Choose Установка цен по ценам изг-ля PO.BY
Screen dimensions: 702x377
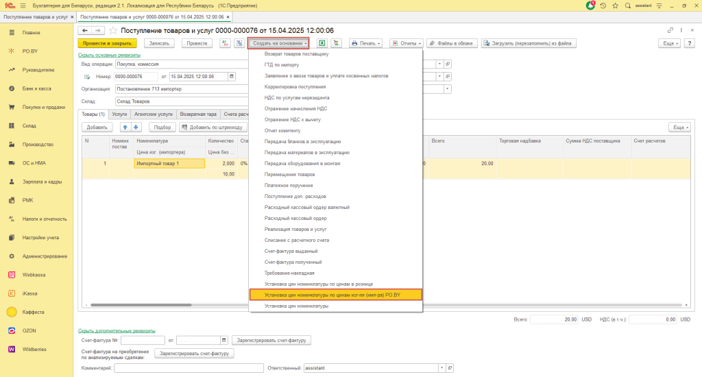click(x=336, y=295)
